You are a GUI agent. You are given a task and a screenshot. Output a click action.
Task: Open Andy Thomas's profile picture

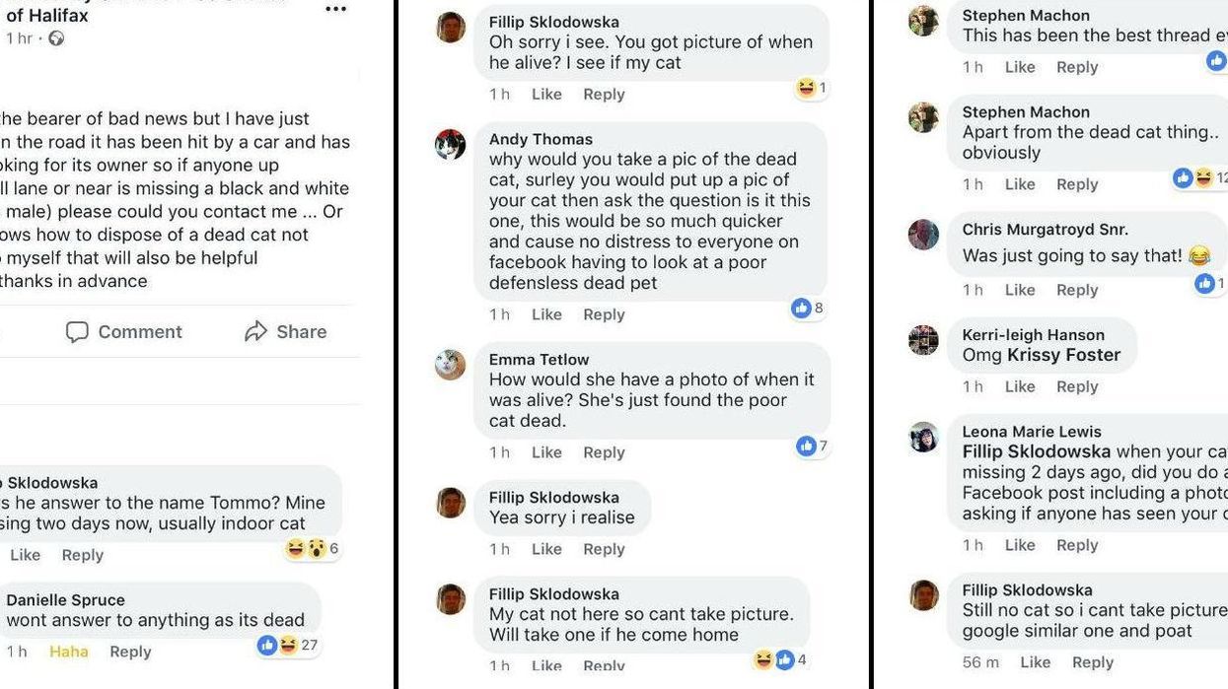451,145
